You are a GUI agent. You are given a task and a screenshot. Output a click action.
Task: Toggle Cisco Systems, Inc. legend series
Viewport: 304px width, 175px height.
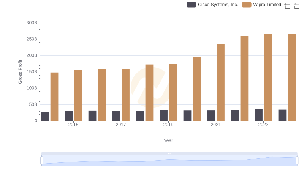tap(212, 5)
